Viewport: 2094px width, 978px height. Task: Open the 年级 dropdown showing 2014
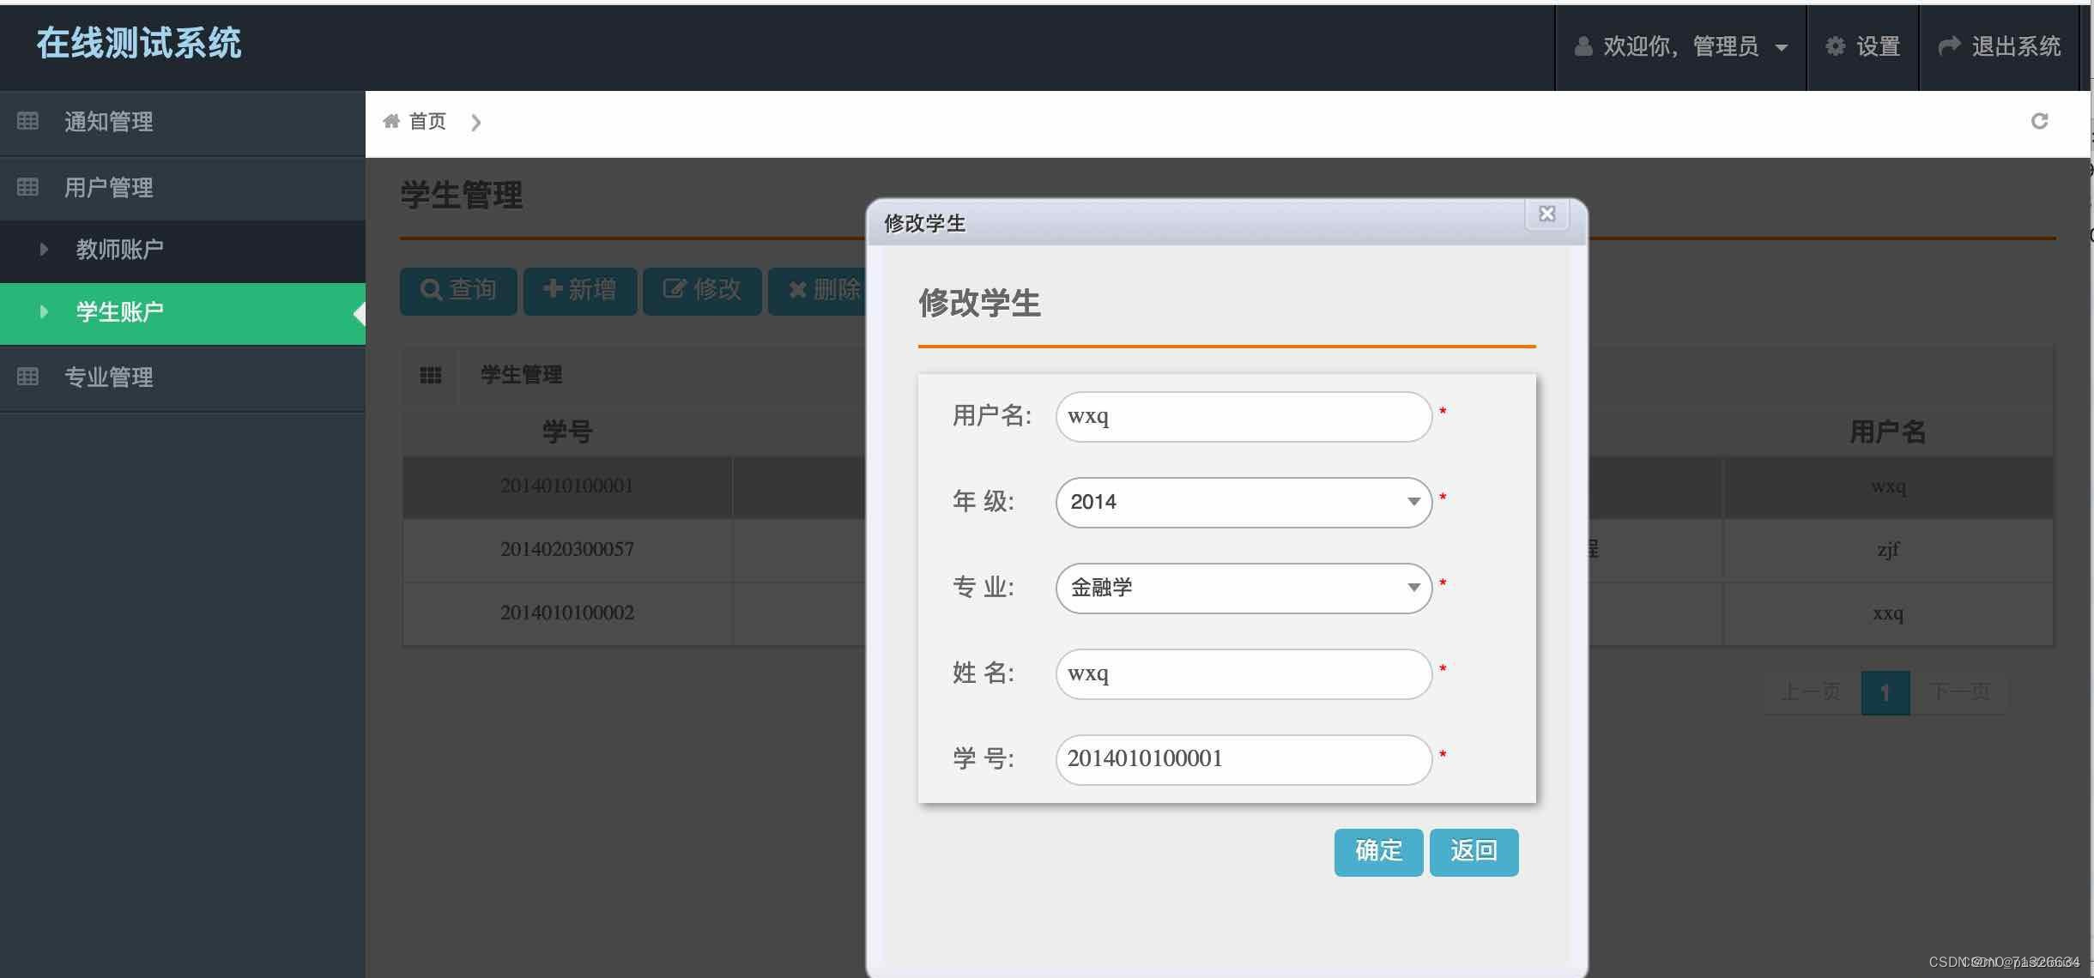(x=1244, y=502)
